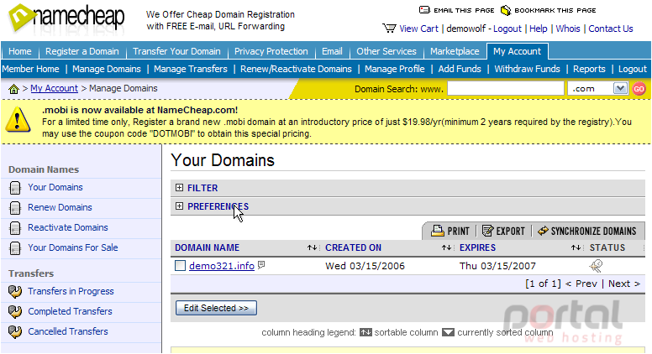652x354 pixels.
Task: Open the Register a Domain tab
Action: (81, 51)
